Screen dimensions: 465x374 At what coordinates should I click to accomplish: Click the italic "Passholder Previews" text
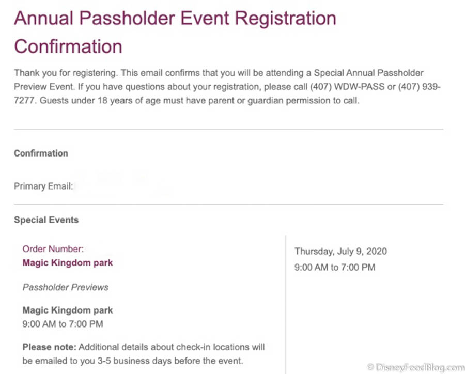[x=65, y=287]
